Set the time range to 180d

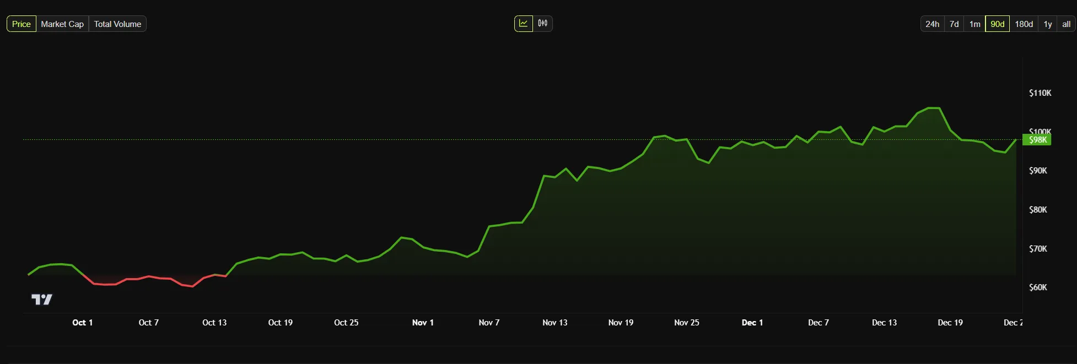click(x=1024, y=24)
